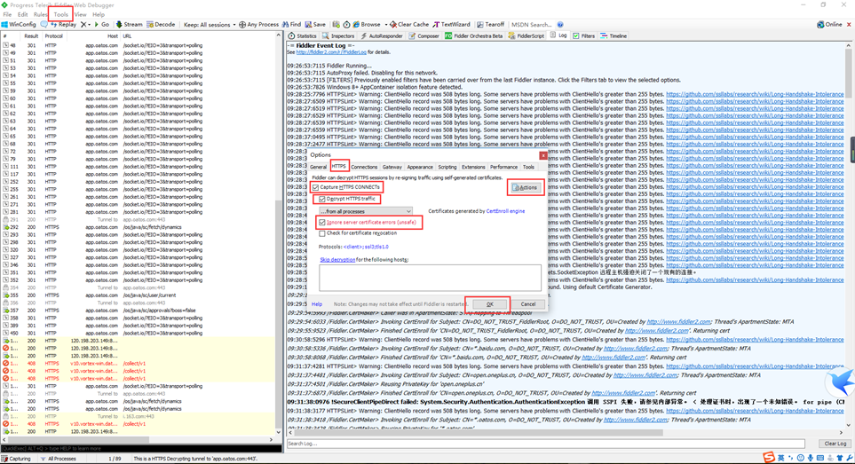The height and width of the screenshot is (464, 855).
Task: Switch to General options tab
Action: pos(319,167)
